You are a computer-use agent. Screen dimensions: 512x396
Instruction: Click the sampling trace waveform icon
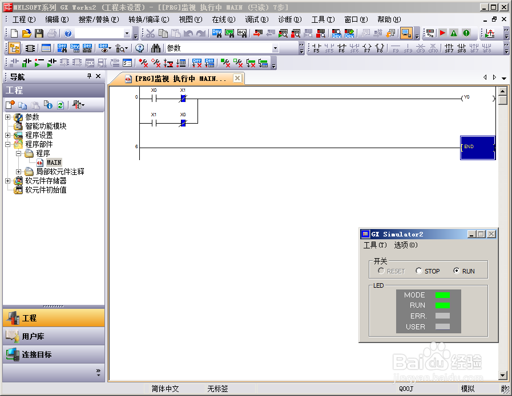[490, 33]
